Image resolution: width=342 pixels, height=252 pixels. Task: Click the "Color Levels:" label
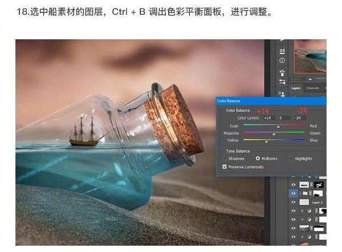[x=249, y=118]
